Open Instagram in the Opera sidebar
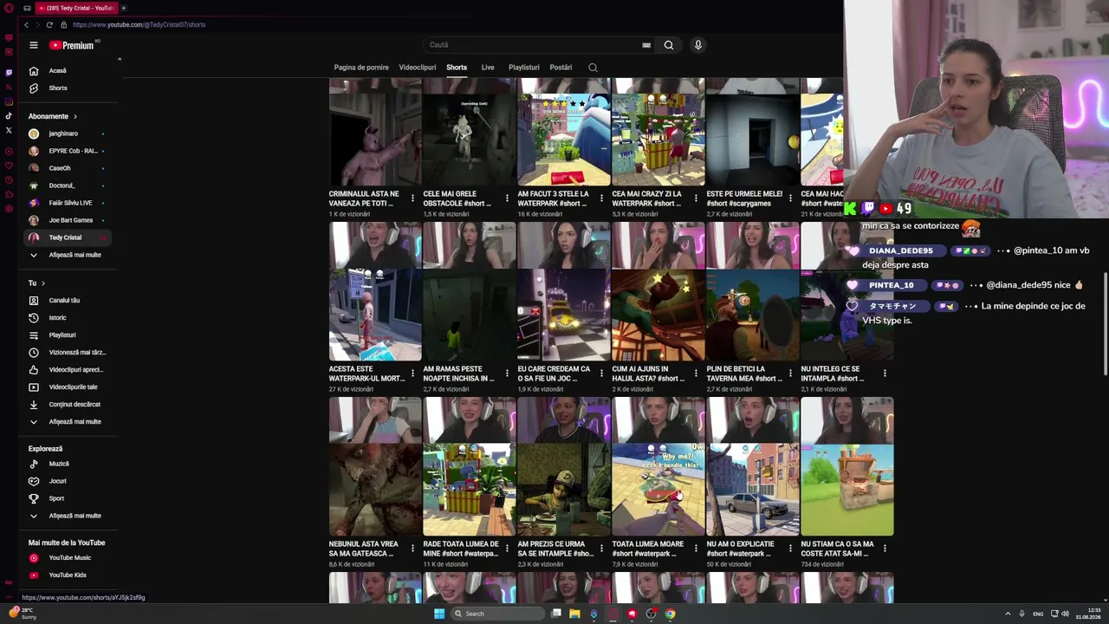1109x624 pixels. 9,101
